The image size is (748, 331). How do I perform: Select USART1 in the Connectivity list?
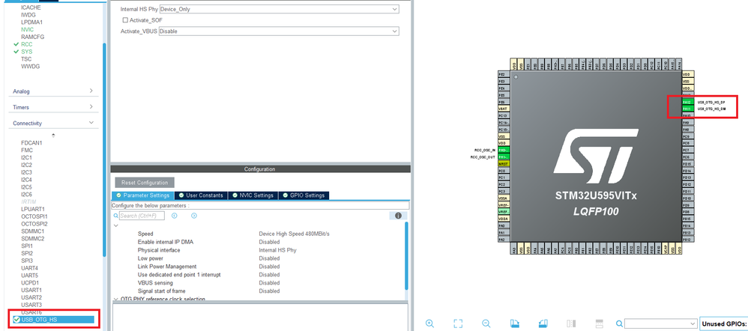tap(31, 290)
